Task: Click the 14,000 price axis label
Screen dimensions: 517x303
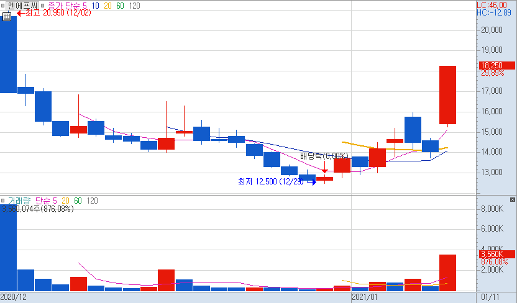Action: point(492,152)
